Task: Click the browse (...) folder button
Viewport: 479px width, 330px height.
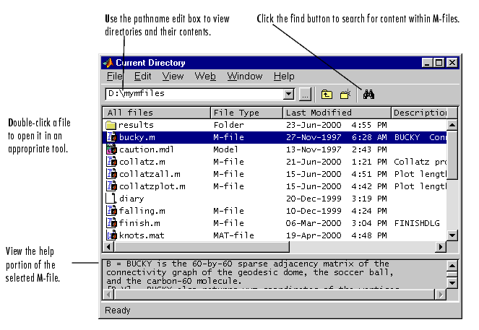Action: pyautogui.click(x=305, y=94)
